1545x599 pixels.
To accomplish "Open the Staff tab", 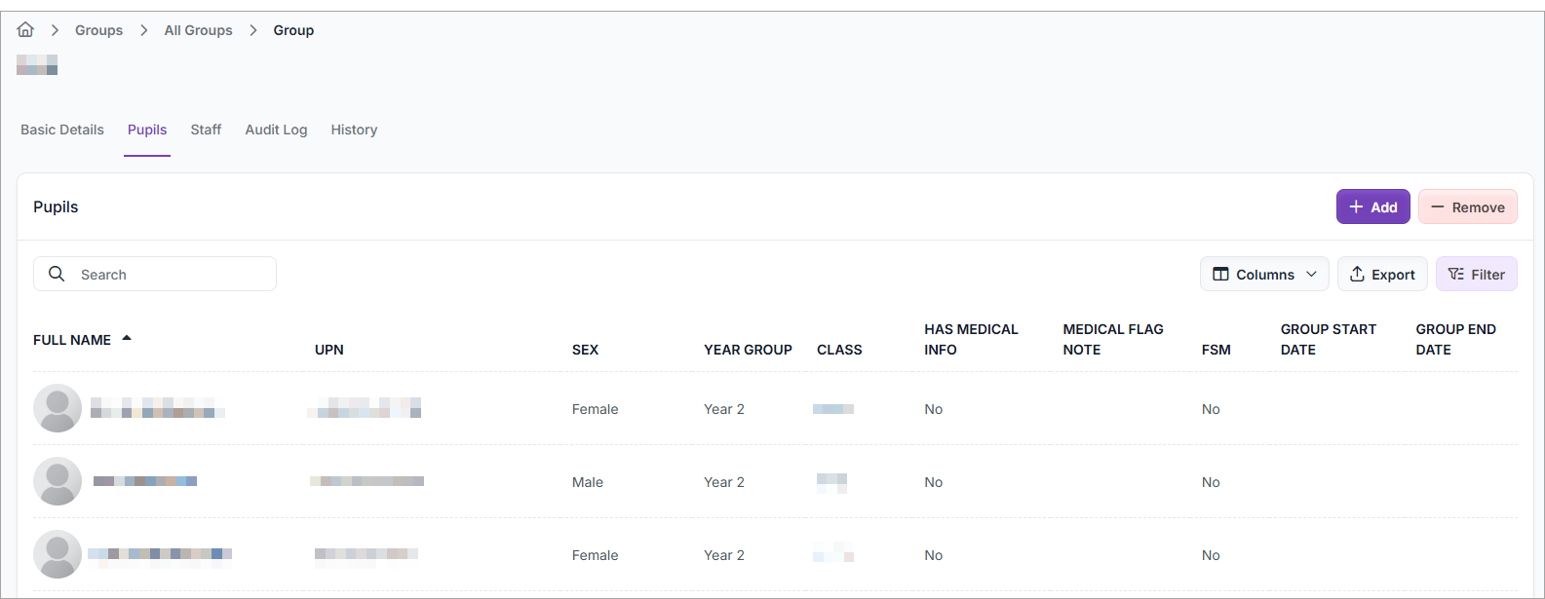I will click(x=206, y=130).
